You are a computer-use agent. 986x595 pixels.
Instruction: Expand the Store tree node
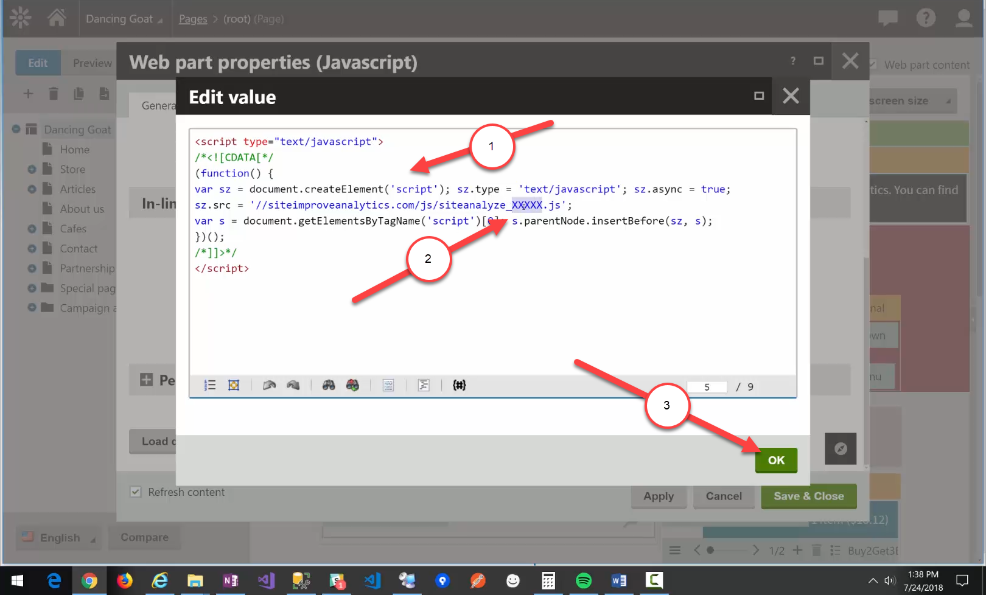pos(32,169)
